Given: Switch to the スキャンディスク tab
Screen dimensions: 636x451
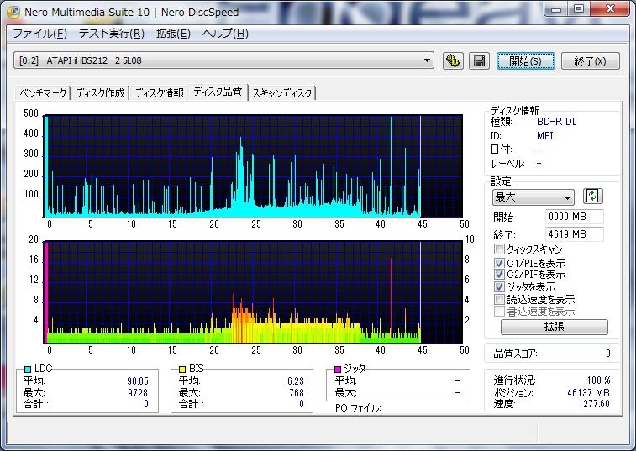Looking at the screenshot, I should coord(282,93).
